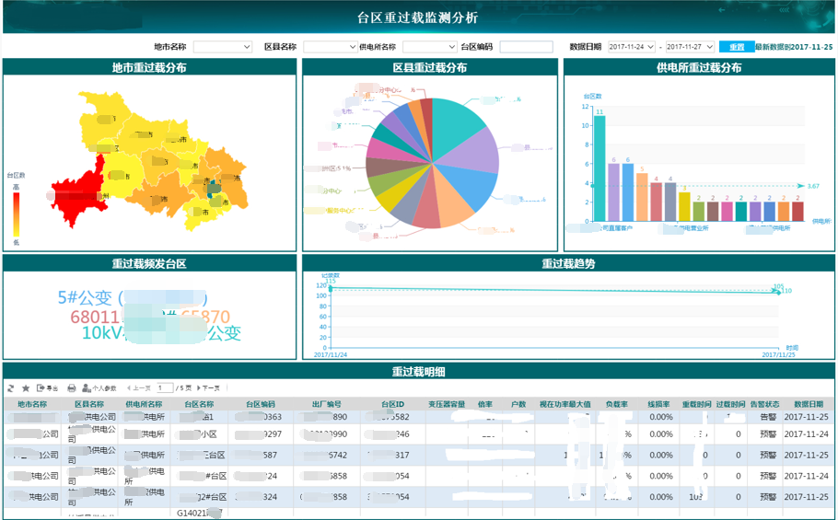
Task: Open the end date 2017-11-27 dropdown
Action: (x=690, y=47)
